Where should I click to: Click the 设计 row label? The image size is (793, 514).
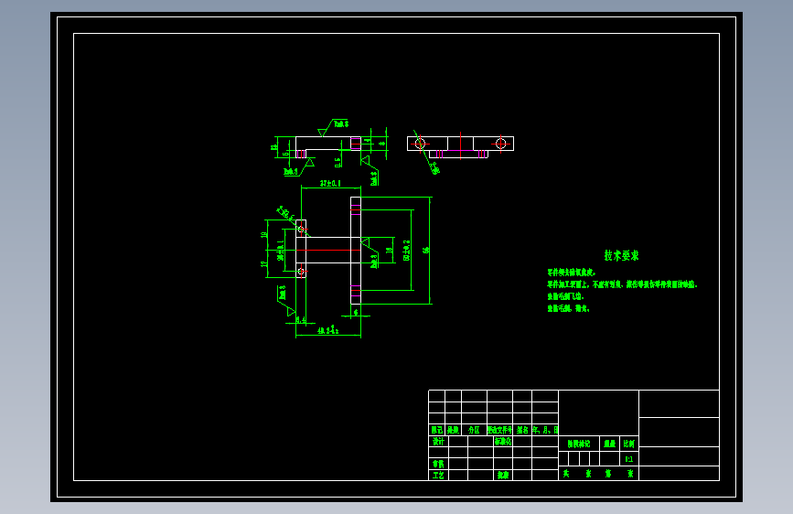(438, 441)
